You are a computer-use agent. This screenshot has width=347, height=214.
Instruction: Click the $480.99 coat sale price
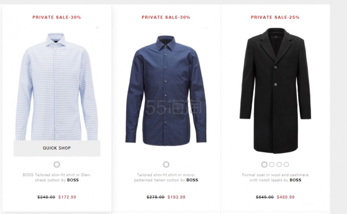286,197
